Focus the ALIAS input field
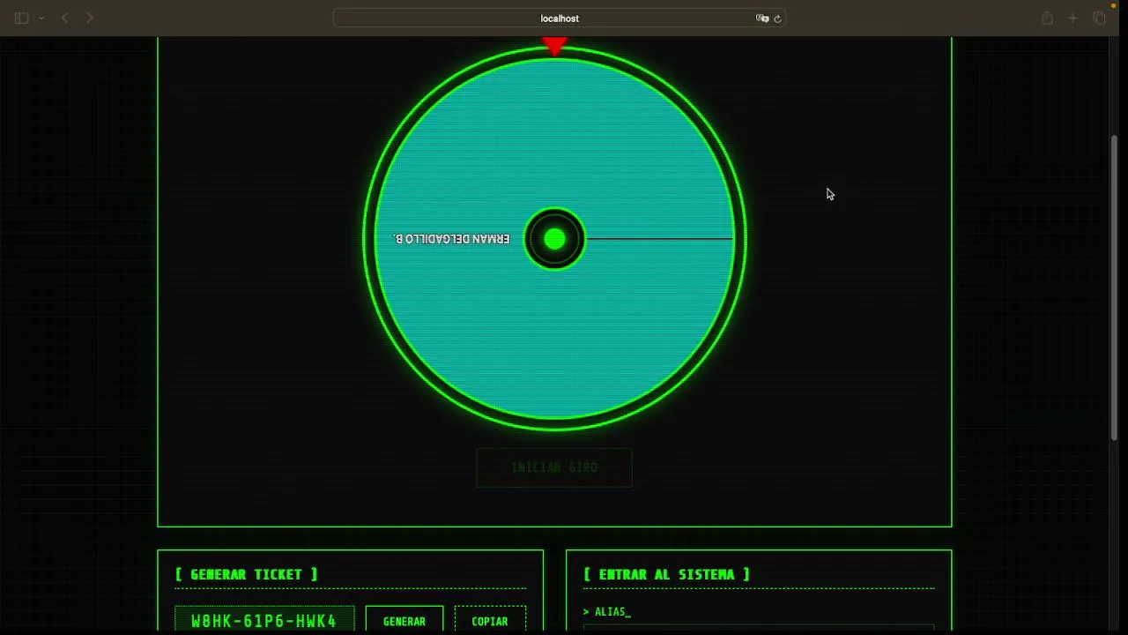1128x635 pixels. pyautogui.click(x=759, y=628)
